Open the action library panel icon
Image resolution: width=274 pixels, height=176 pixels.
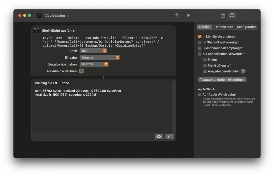(223, 15)
